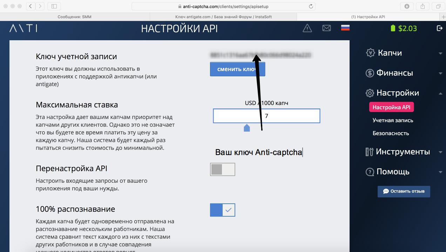
Task: Click the green battery balance icon
Action: point(393,28)
